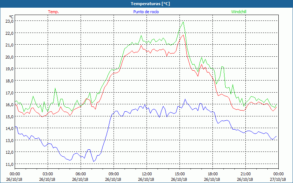The image size is (293, 183).
Task: Click the 19,0 y-axis value
Action: pos(10,69)
